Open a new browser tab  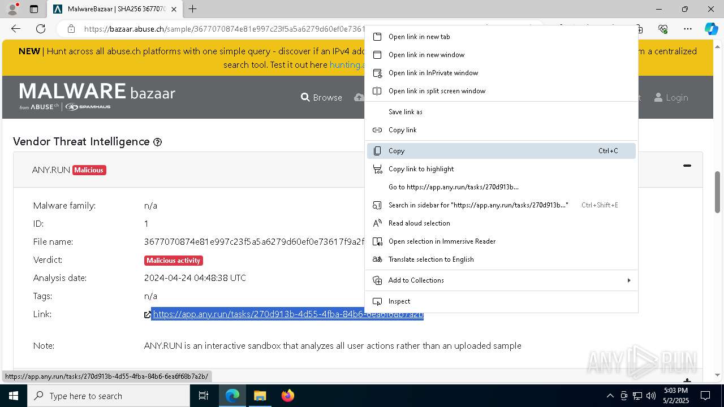click(x=193, y=9)
